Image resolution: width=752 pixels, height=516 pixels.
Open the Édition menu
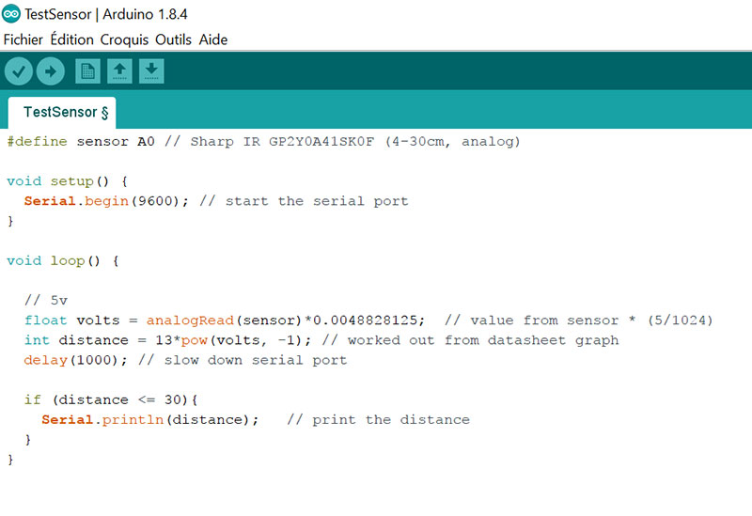pos(72,39)
